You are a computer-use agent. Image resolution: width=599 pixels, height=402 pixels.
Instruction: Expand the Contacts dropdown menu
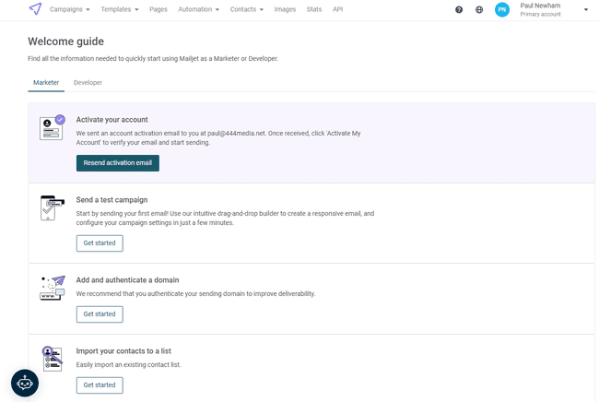[246, 9]
